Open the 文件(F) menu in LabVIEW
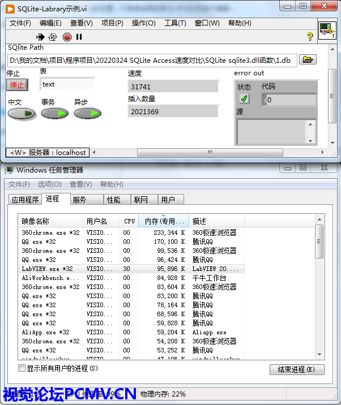This screenshot has height=405, width=341. pos(20,23)
